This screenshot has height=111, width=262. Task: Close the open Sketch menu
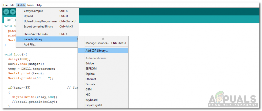click(21, 5)
